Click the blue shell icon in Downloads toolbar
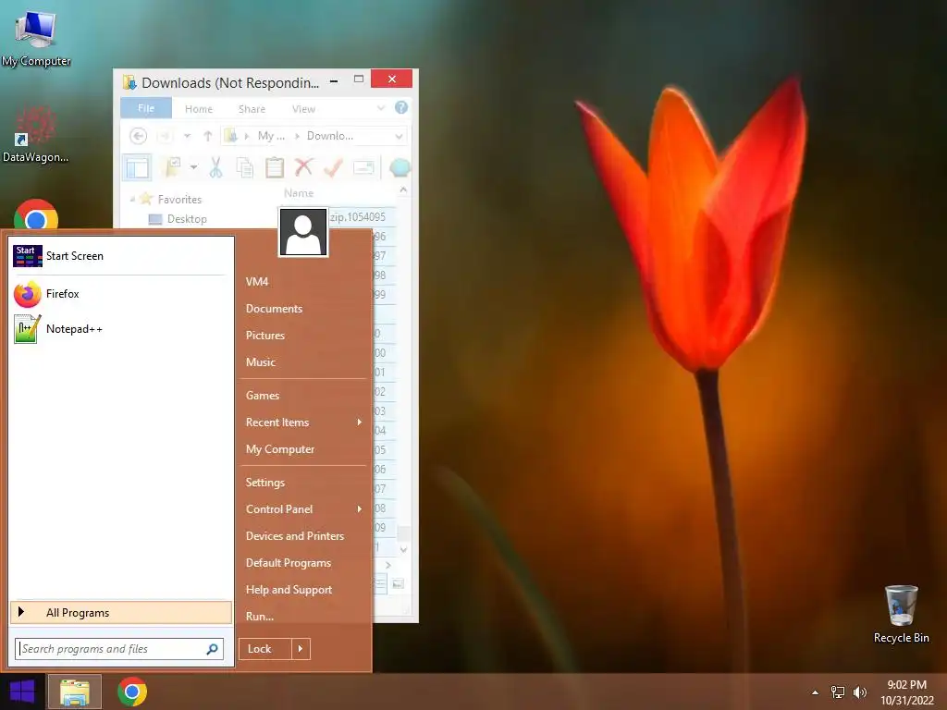The width and height of the screenshot is (947, 710). (x=400, y=167)
